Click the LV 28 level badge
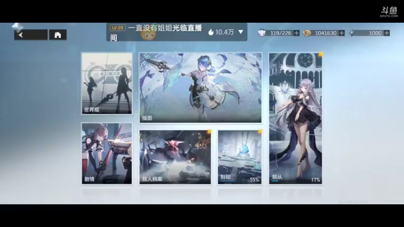Screen dimensions: 404x227 click(118, 28)
